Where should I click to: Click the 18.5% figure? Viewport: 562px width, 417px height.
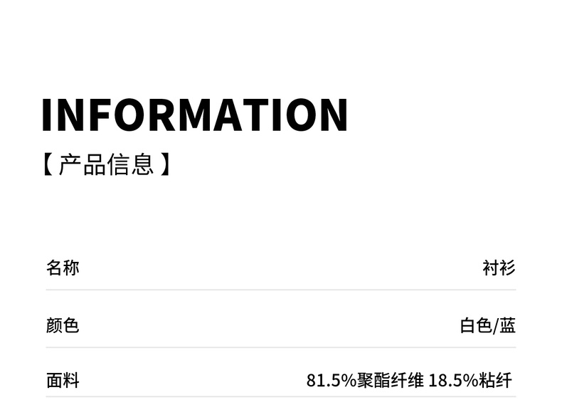pos(453,381)
